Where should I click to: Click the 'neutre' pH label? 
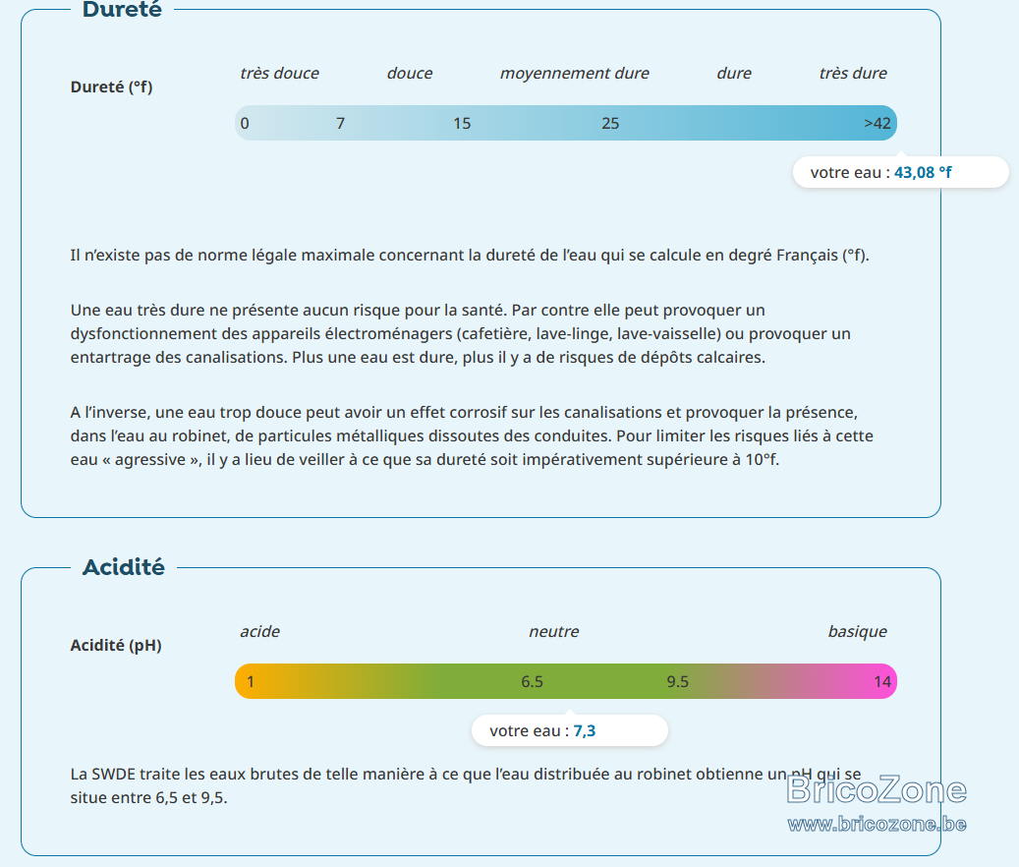click(553, 632)
